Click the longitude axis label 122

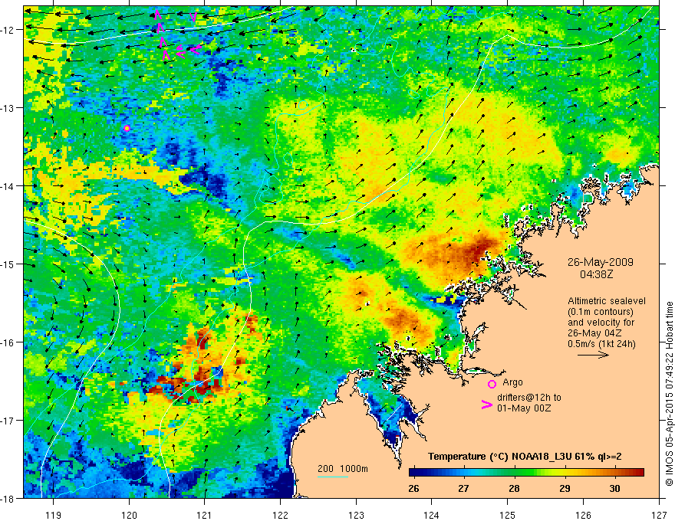tap(280, 515)
